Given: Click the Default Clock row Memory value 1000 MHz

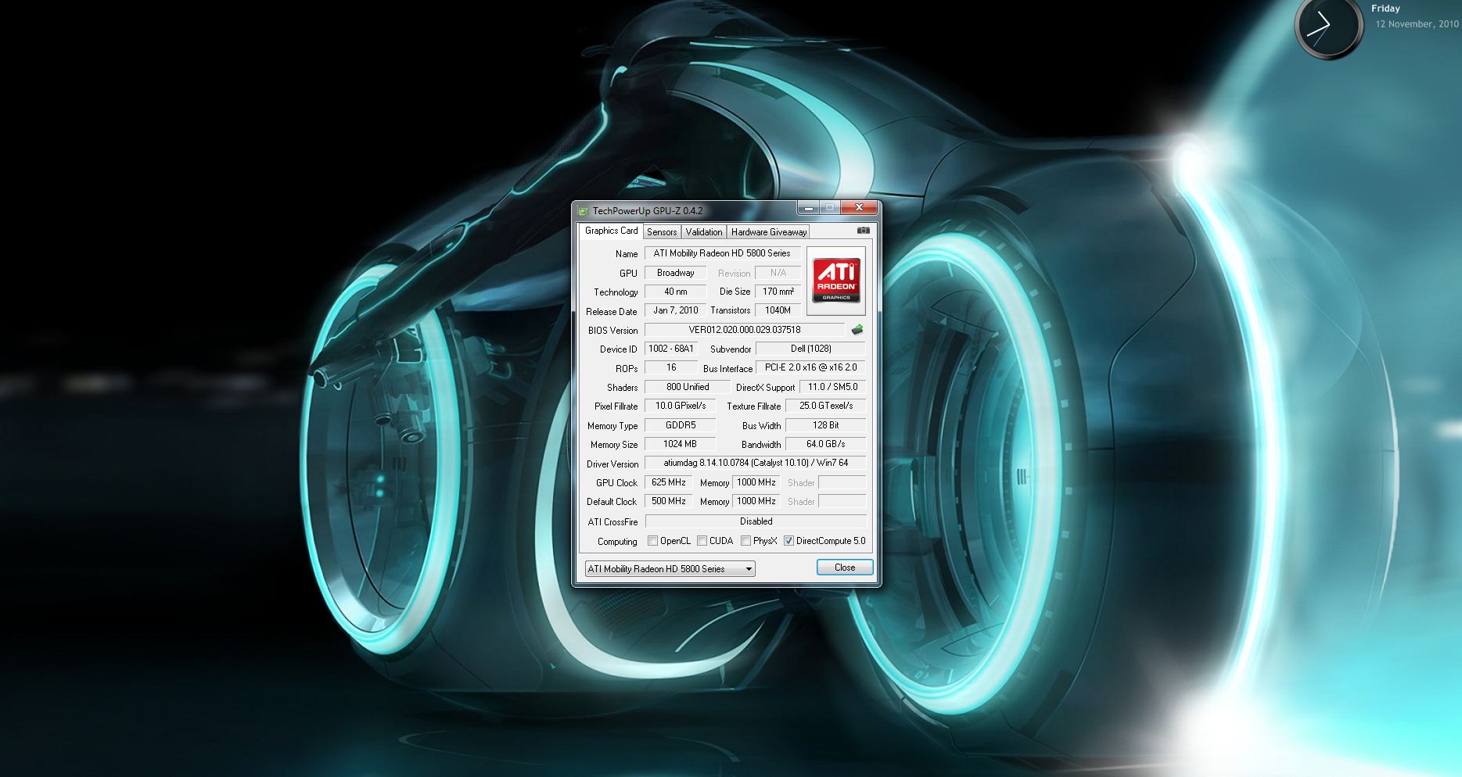Looking at the screenshot, I should [x=756, y=501].
